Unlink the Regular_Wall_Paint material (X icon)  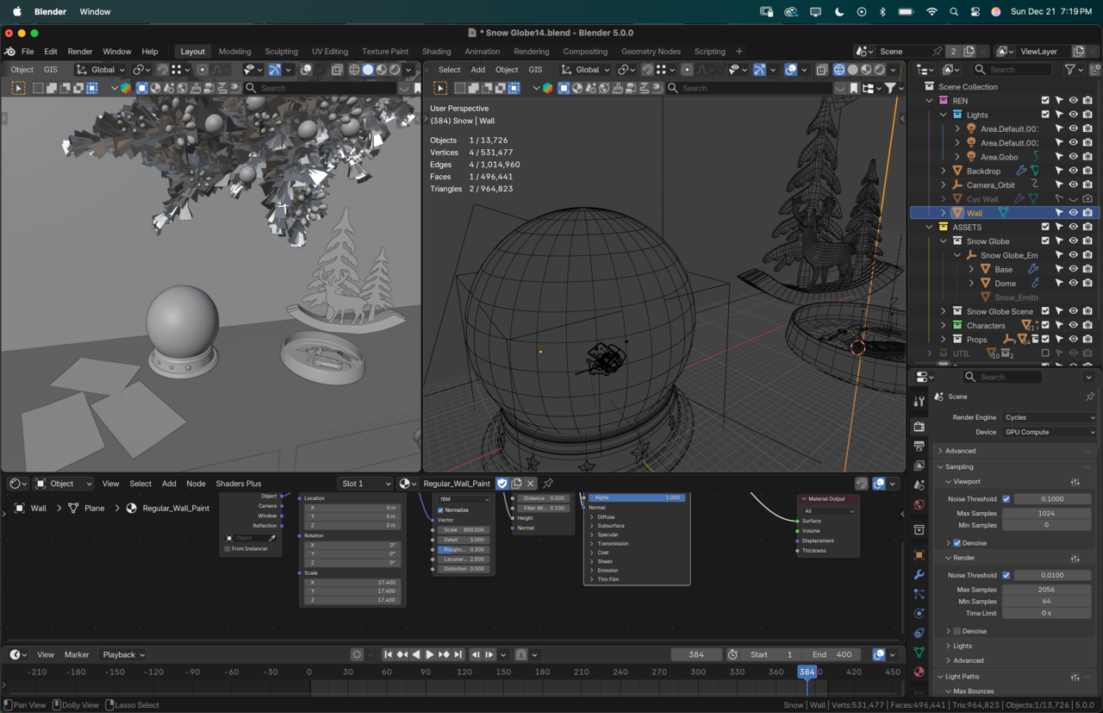pos(531,484)
